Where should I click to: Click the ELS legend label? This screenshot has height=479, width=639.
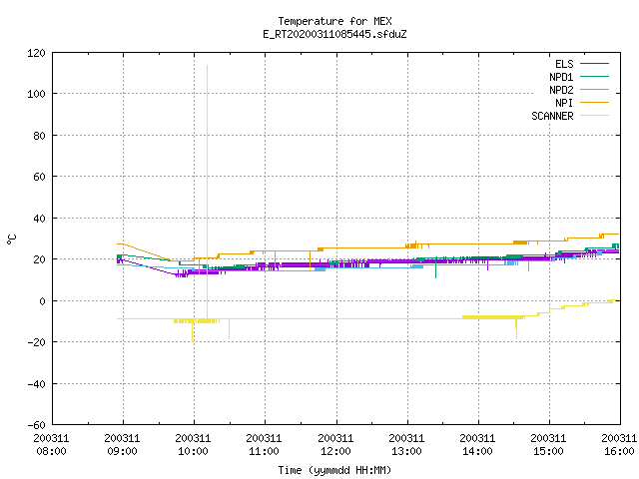(x=564, y=64)
